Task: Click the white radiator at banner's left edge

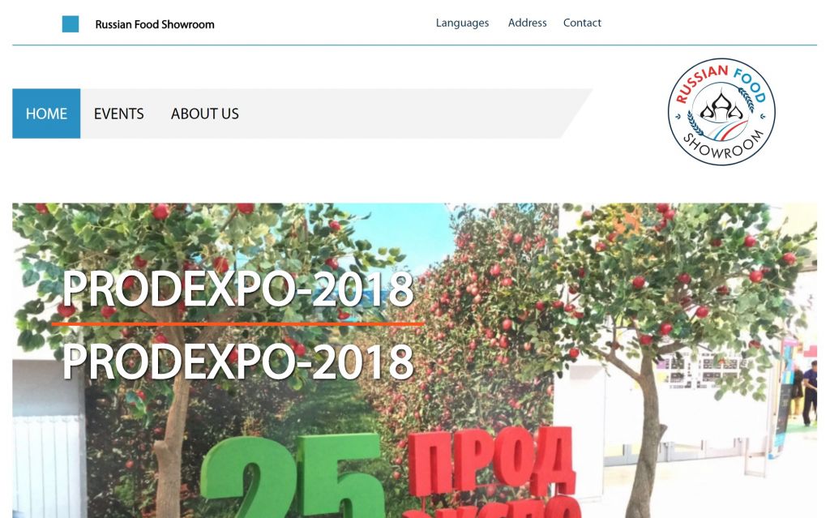Action: coord(47,462)
